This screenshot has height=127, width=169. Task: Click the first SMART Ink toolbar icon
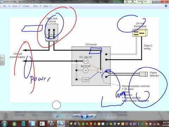coord(127,2)
